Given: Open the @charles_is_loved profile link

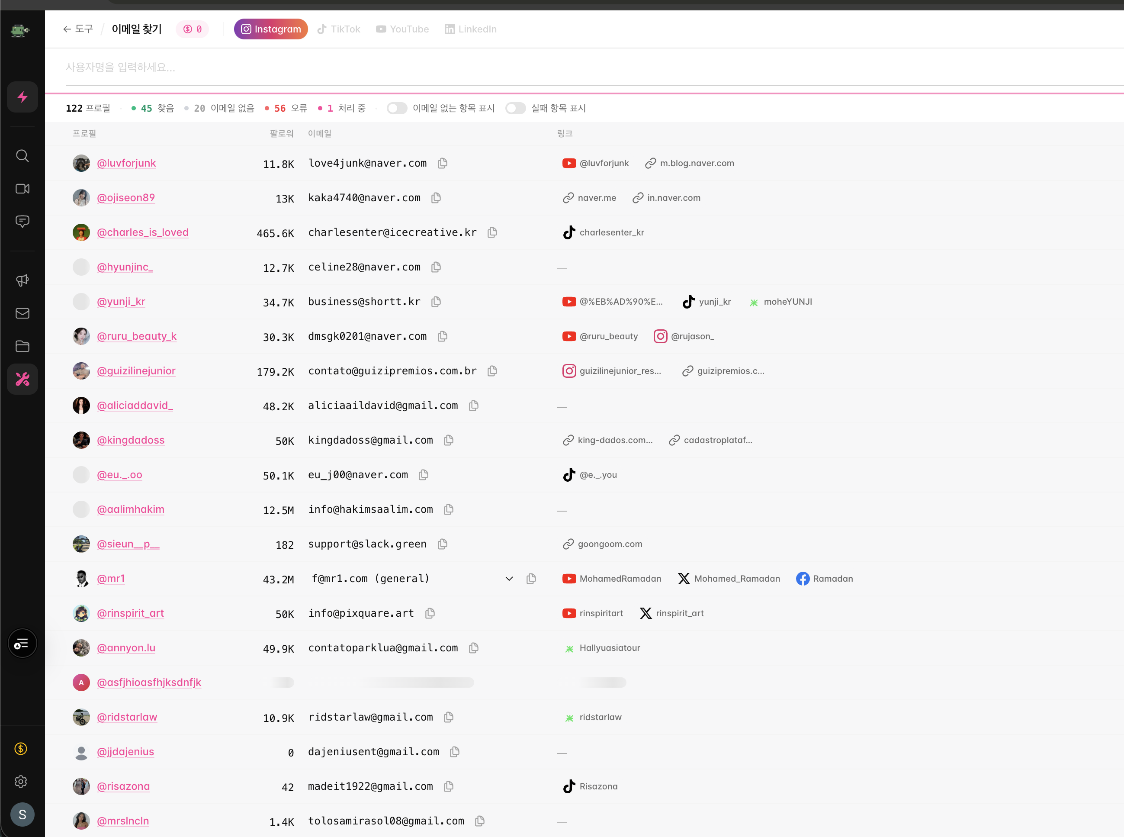Looking at the screenshot, I should [142, 232].
